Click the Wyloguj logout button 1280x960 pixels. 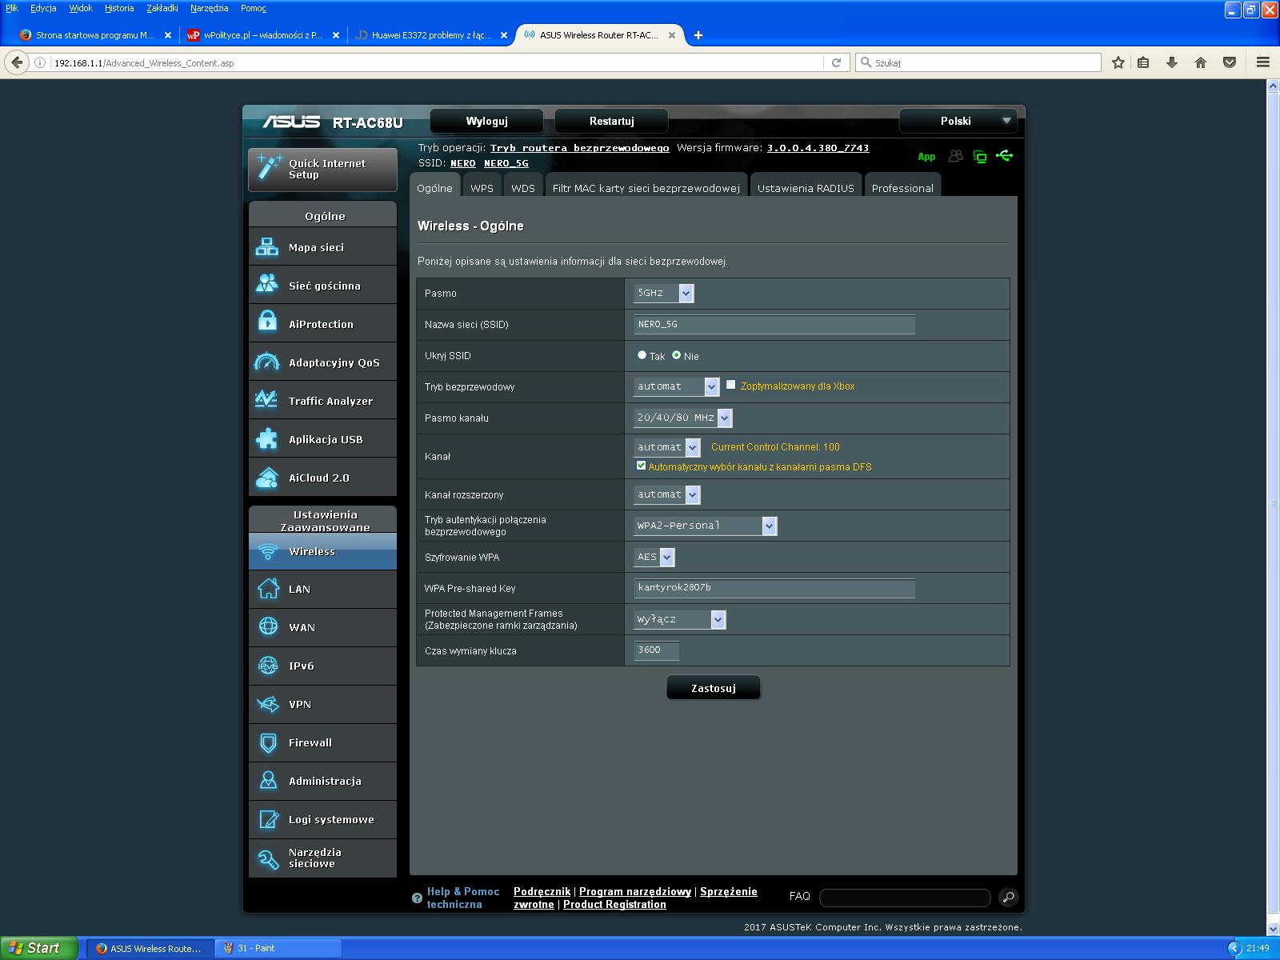[486, 121]
